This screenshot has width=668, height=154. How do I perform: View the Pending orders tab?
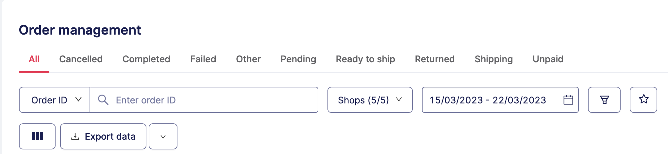pyautogui.click(x=298, y=59)
